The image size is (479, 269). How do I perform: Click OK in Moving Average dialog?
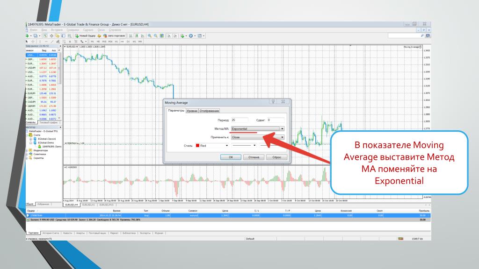tap(231, 157)
